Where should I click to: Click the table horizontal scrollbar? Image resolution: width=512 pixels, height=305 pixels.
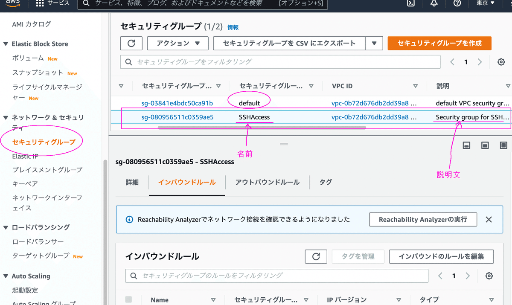[x=262, y=127]
